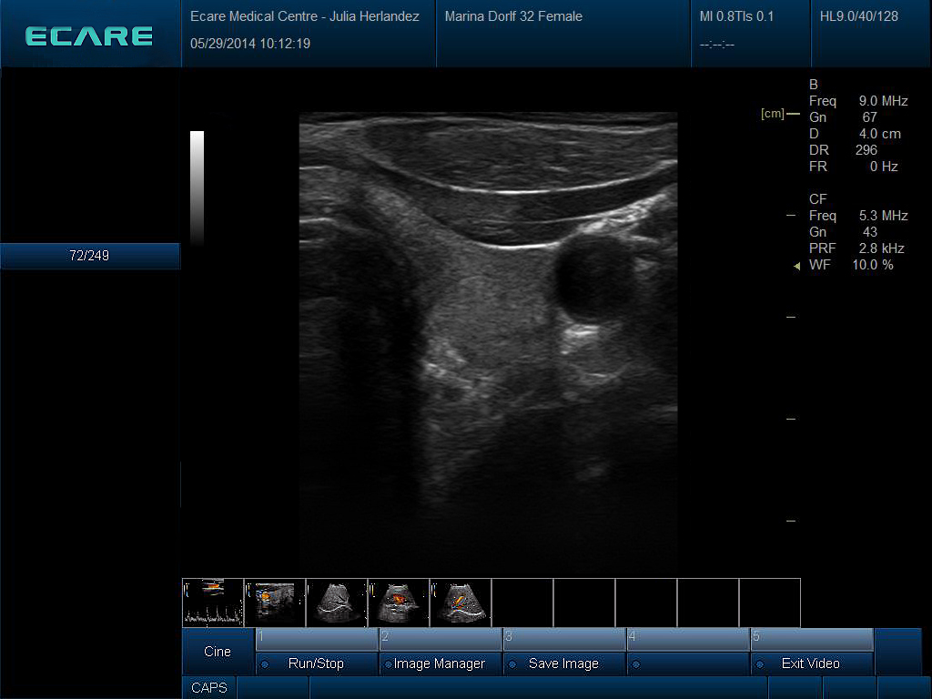Click the grayscale map bar

(x=197, y=187)
